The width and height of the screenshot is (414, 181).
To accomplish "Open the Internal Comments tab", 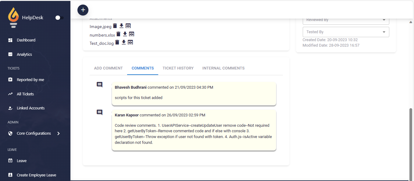I will (x=223, y=68).
